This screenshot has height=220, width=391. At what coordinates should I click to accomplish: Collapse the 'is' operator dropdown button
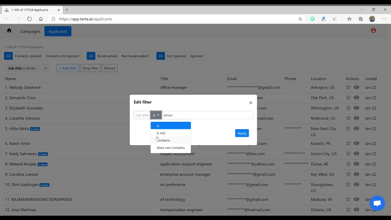[156, 115]
